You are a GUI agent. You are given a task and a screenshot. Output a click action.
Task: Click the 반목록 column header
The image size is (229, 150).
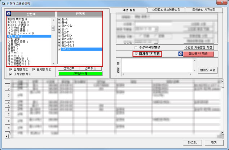[80, 14]
